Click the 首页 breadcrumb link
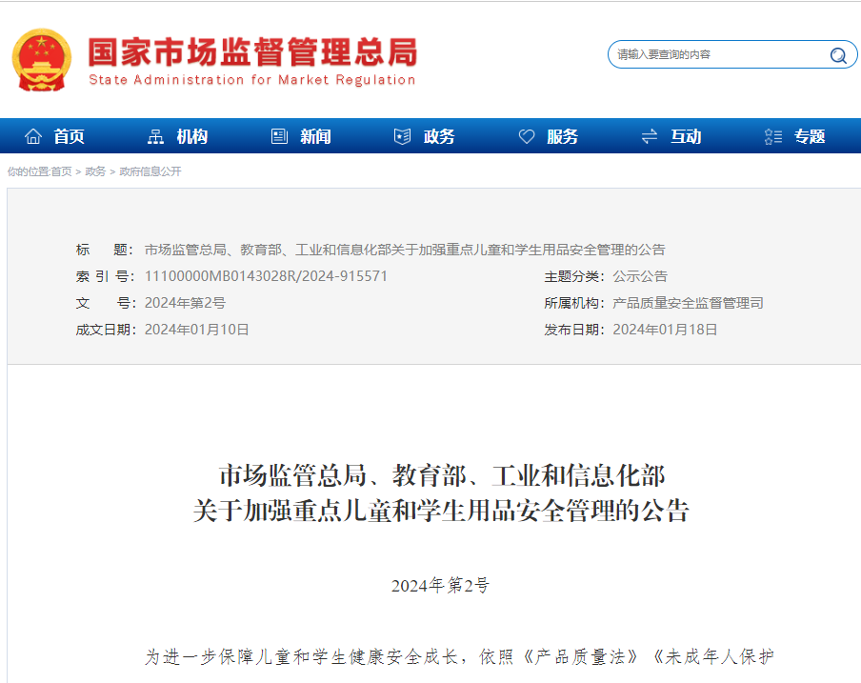Screen dimensions: 861x683 [61, 171]
